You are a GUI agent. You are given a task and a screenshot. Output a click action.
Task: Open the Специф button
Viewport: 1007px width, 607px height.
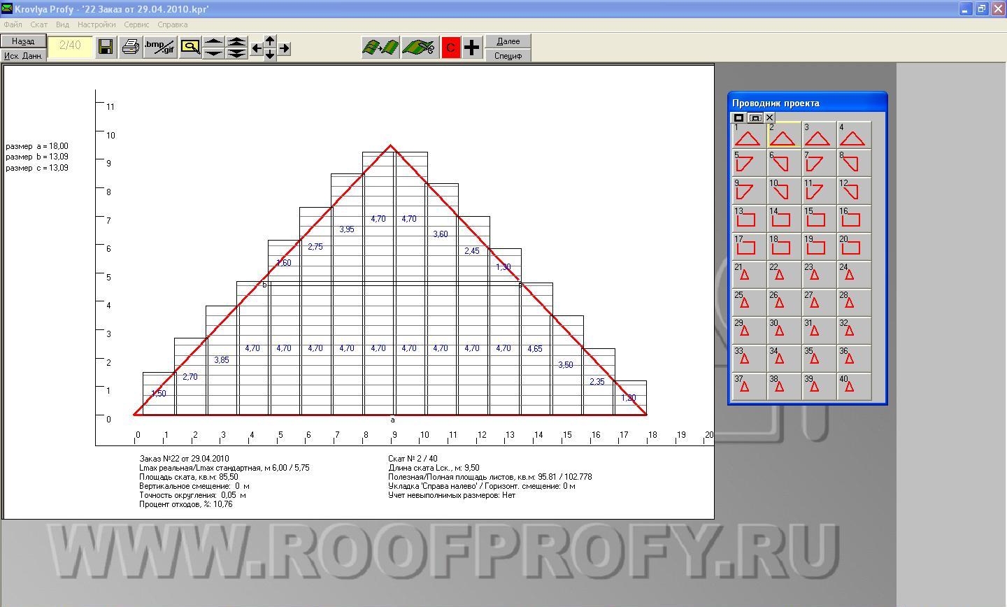(x=508, y=55)
